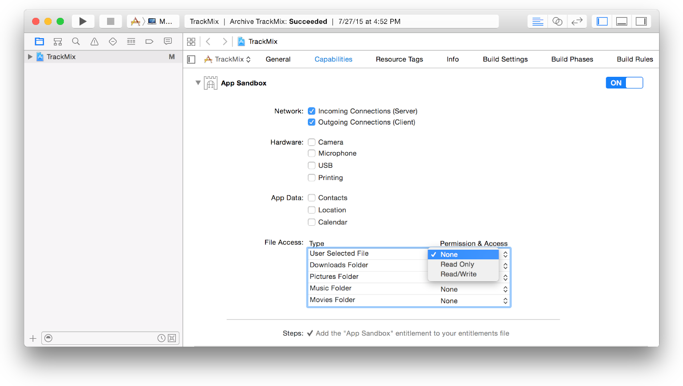Open the Resource Tags tab
Viewport: 683px width, 386px height.
coord(399,59)
